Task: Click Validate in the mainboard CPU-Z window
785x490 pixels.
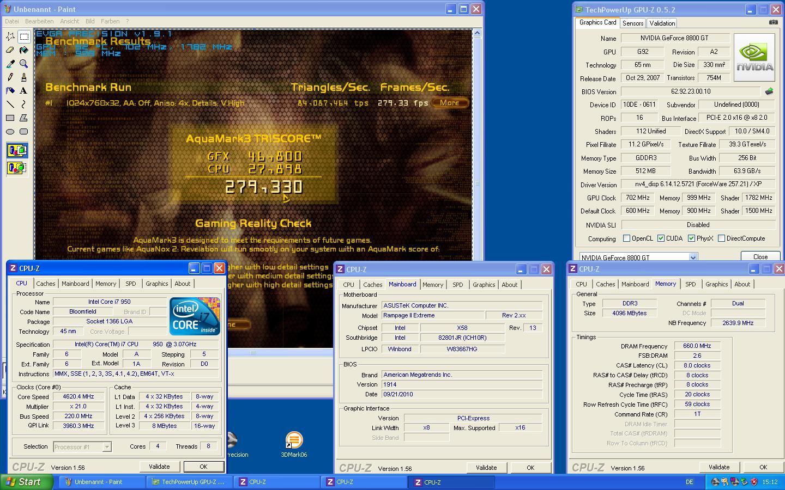Action: [x=486, y=468]
